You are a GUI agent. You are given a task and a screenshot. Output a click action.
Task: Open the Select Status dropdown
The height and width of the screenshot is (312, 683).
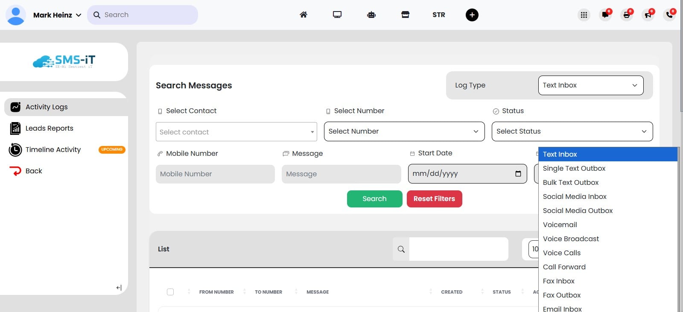(x=572, y=131)
